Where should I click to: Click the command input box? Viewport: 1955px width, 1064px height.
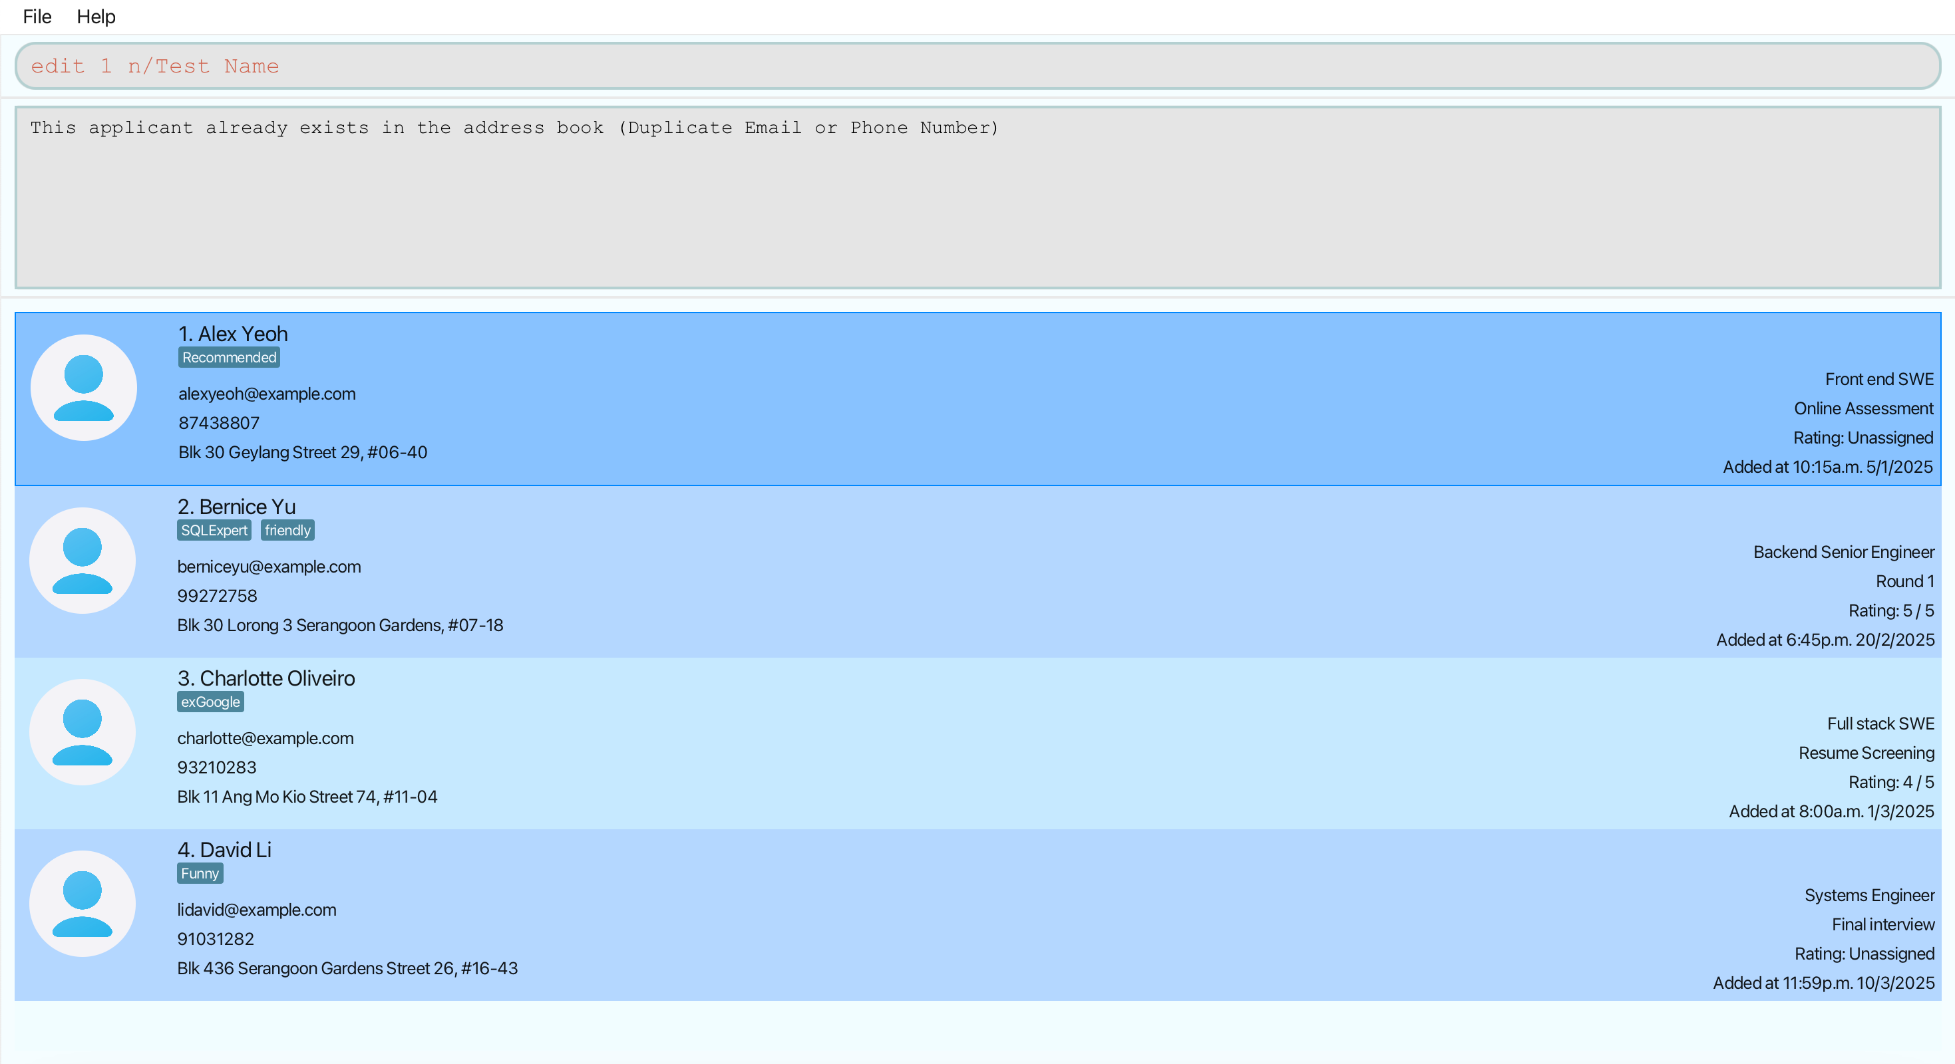(977, 66)
